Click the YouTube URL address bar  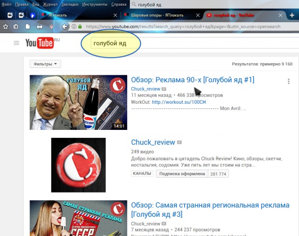183,27
